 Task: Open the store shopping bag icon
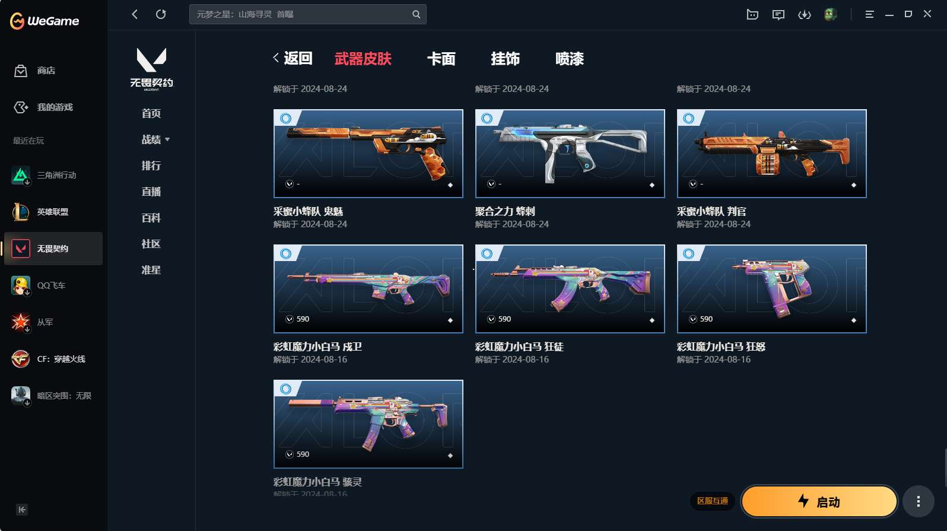21,71
